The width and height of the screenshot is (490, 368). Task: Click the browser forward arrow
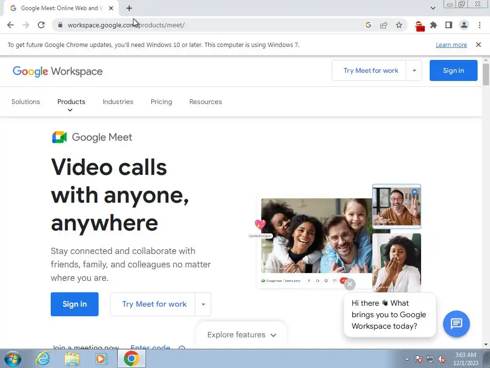coord(26,25)
